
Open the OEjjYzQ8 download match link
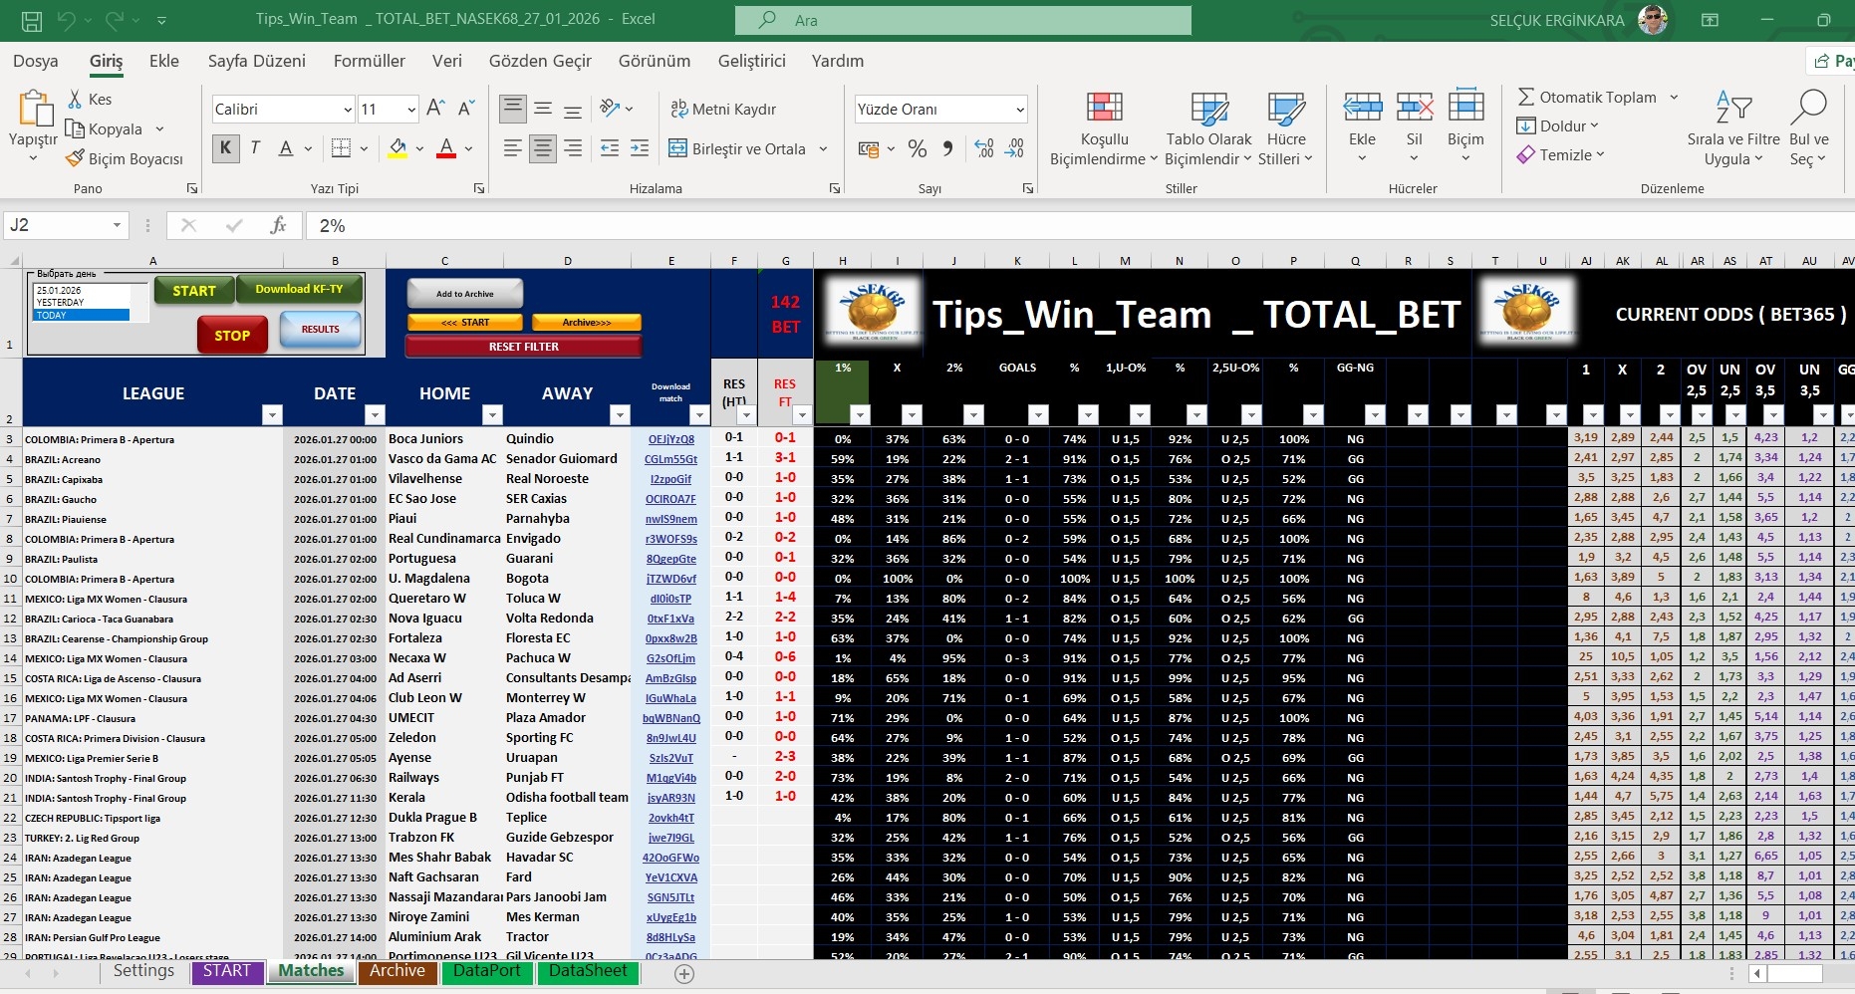click(x=670, y=439)
